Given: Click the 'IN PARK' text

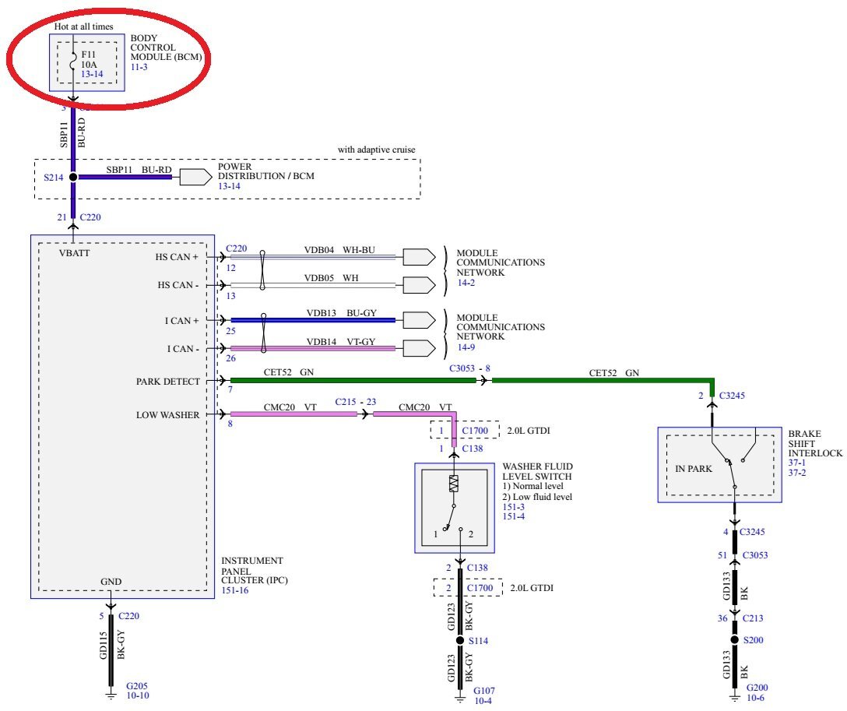Looking at the screenshot, I should pyautogui.click(x=694, y=469).
